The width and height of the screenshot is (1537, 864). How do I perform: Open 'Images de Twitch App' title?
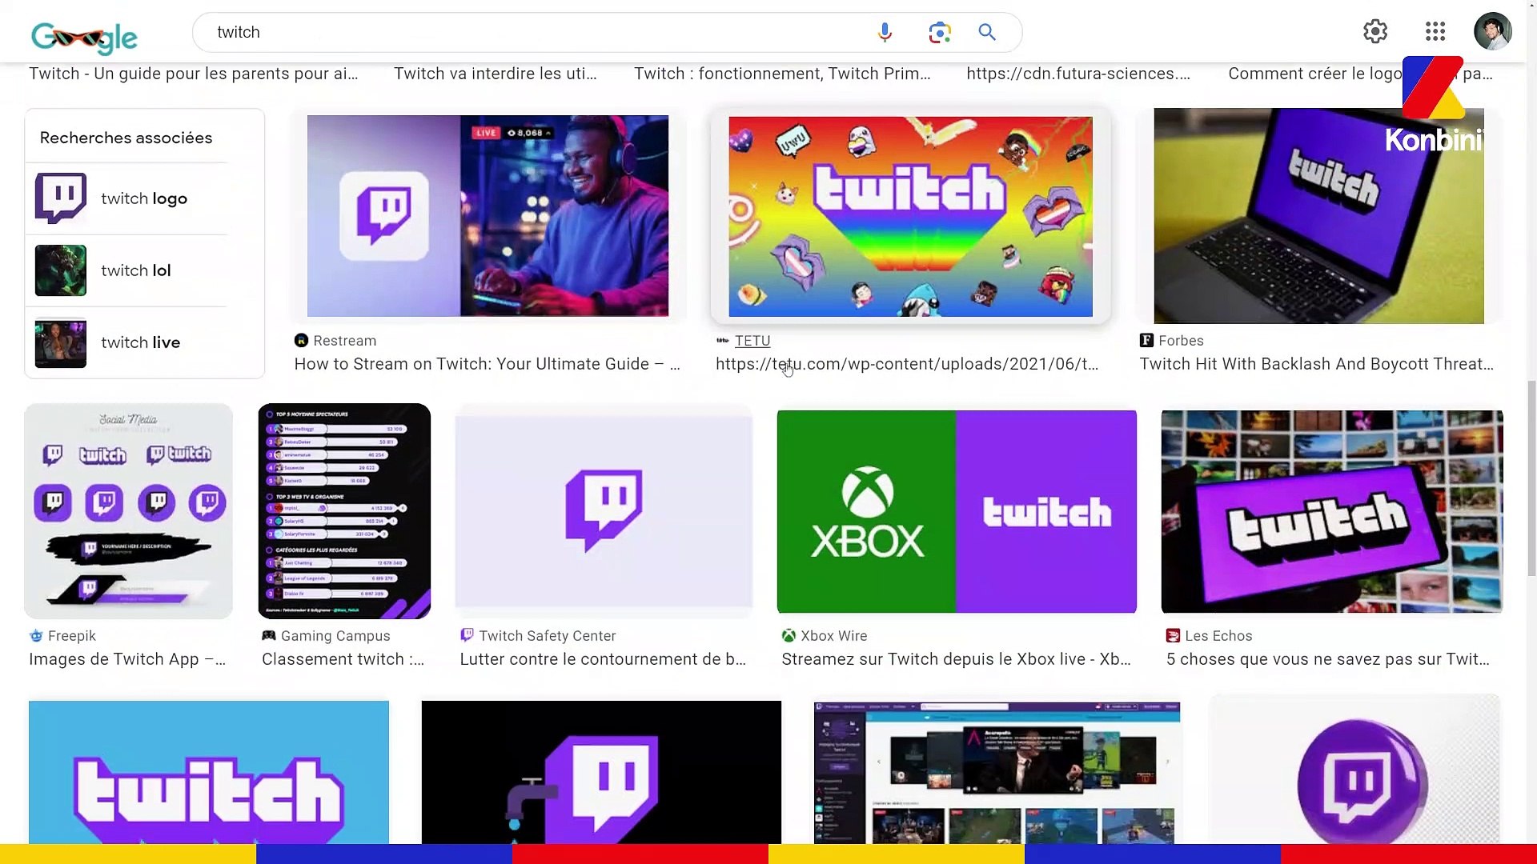[127, 659]
